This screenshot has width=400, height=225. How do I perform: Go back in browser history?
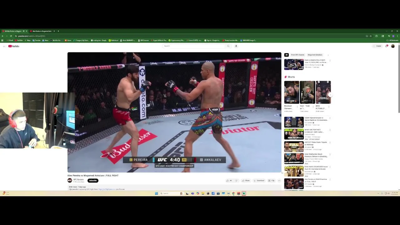(2, 36)
